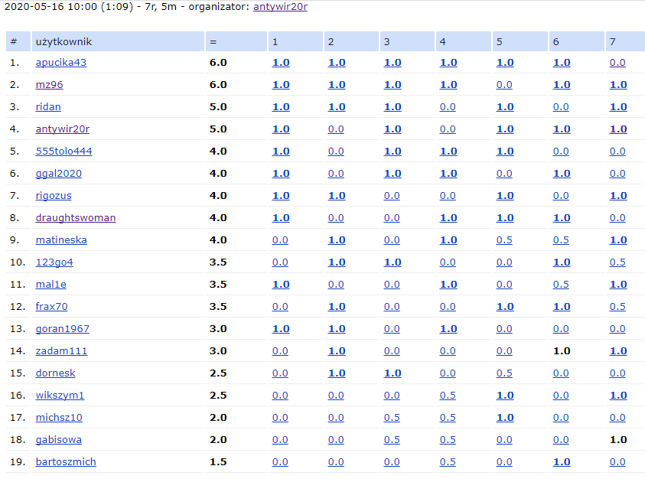Image resolution: width=645 pixels, height=479 pixels.
Task: Open bartoszmich's round 6 result 1.0
Action: 561,462
